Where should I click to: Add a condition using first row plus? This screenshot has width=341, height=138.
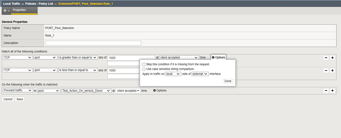(x=332, y=58)
